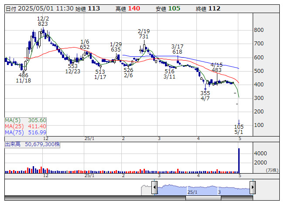Viewport: 285px width, 205px height.
Task: Click the large 5/1 volume bar
Action: pos(239,161)
